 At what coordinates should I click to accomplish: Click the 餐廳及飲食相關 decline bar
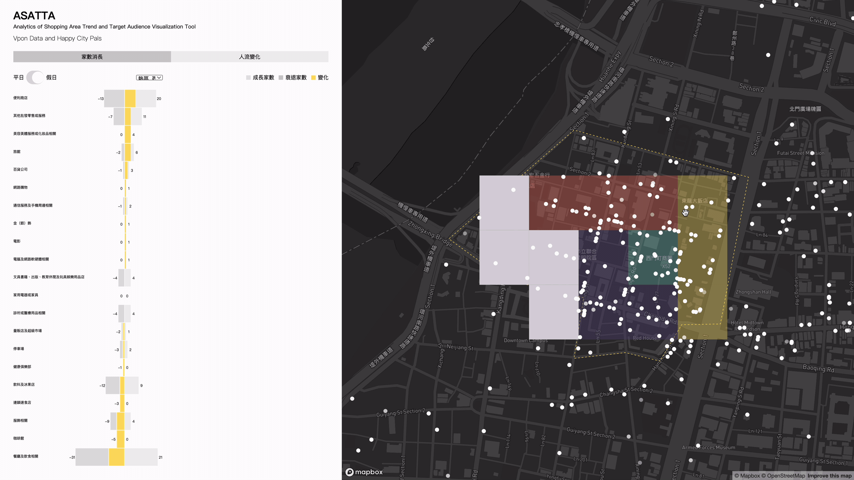[92, 457]
